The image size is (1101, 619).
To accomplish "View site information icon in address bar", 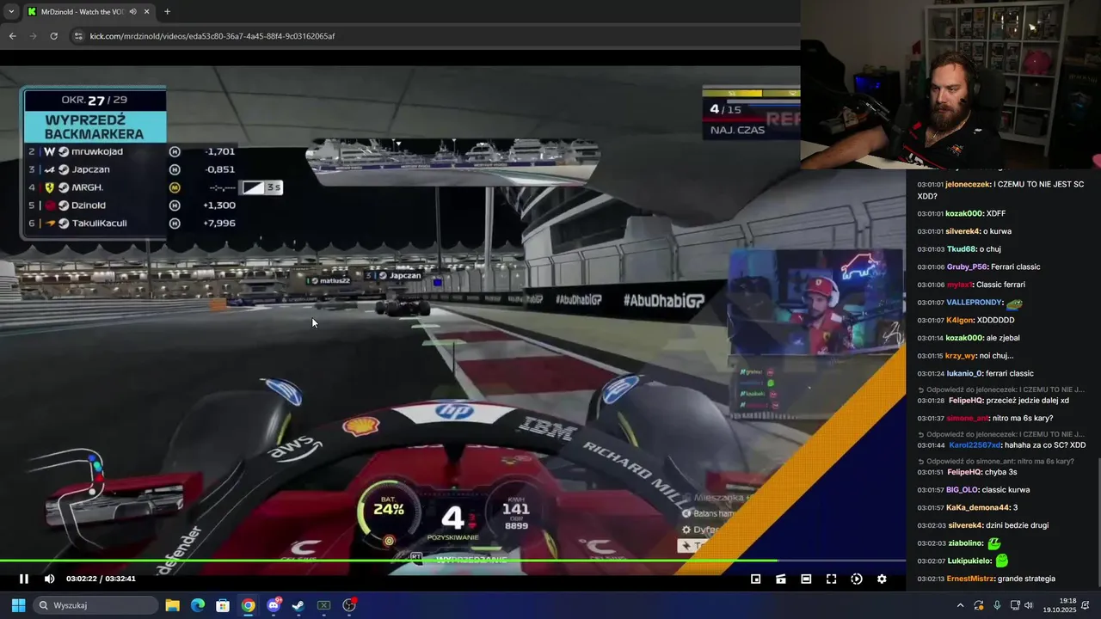I will tap(78, 36).
